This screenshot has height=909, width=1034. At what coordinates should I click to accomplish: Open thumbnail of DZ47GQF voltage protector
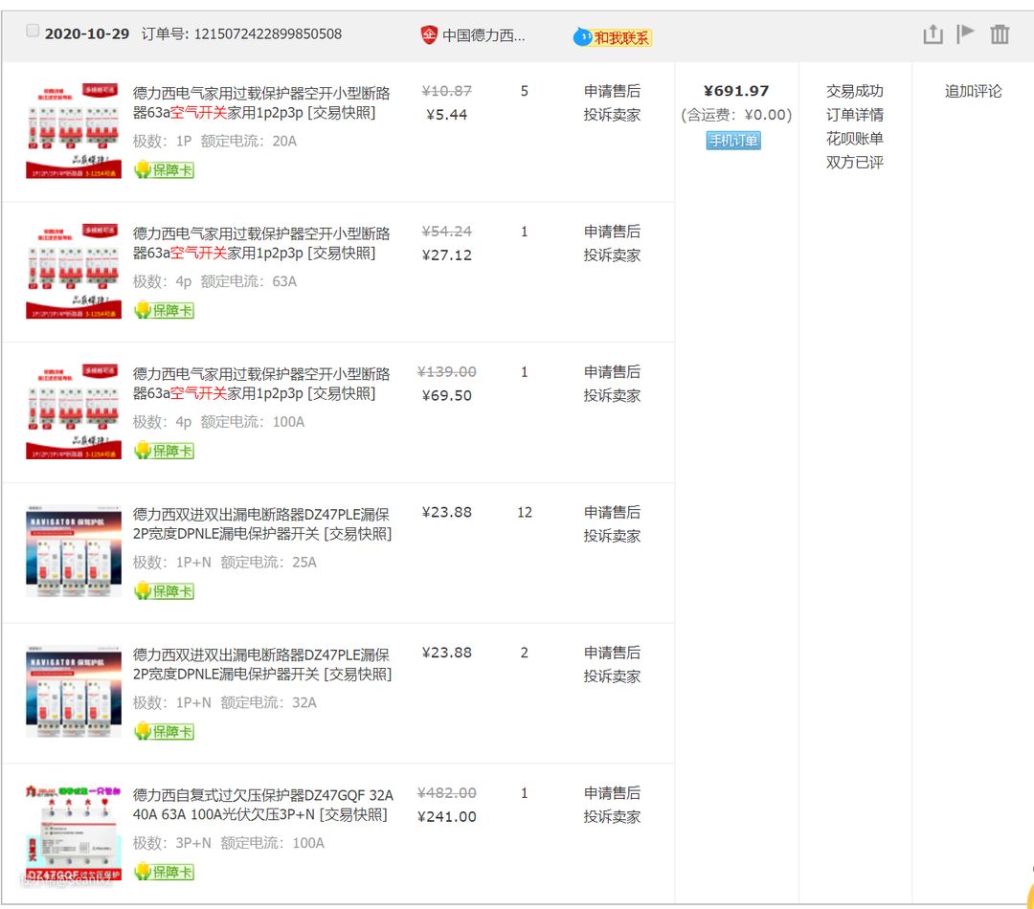click(74, 832)
